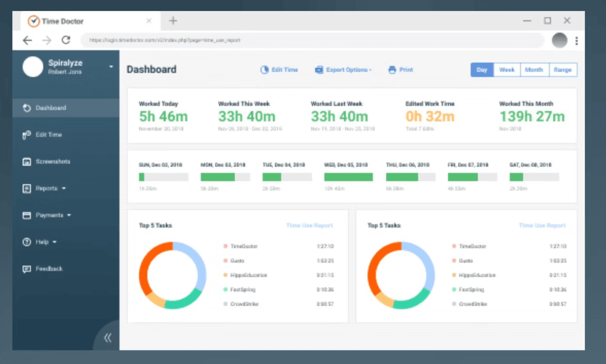Viewport: 606px width, 364px height.
Task: Click the MON Dec 03 progress bar
Action: 225,177
